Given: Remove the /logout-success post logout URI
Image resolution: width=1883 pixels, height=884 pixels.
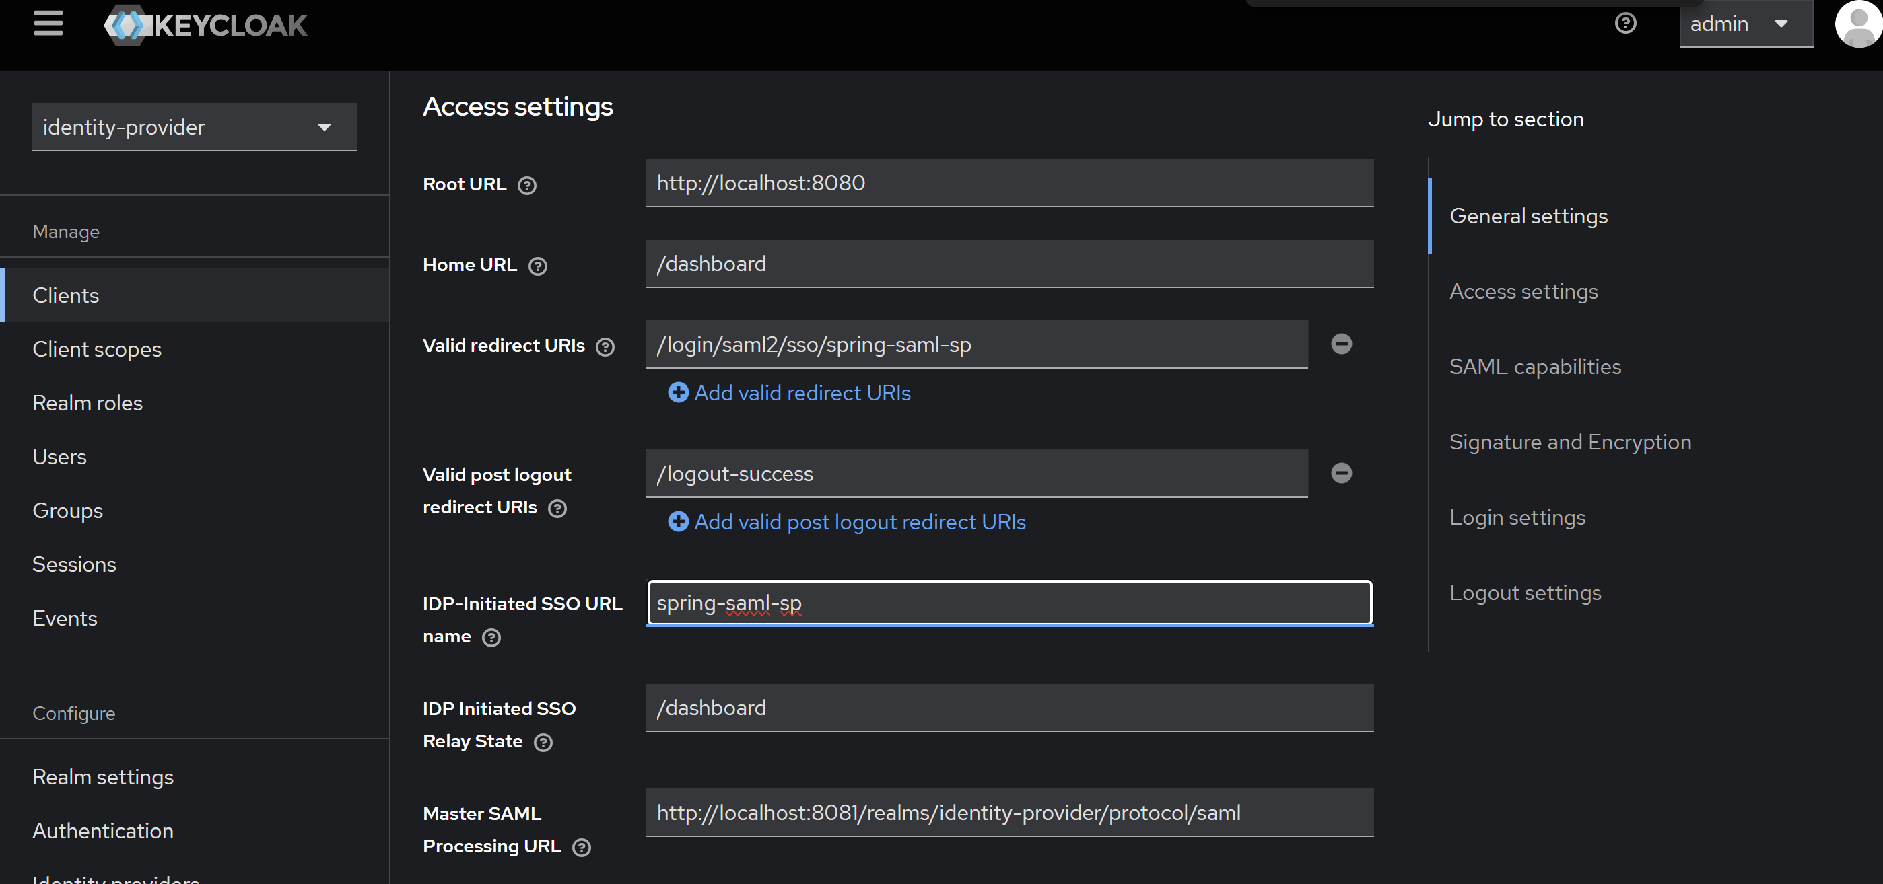Looking at the screenshot, I should coord(1340,474).
